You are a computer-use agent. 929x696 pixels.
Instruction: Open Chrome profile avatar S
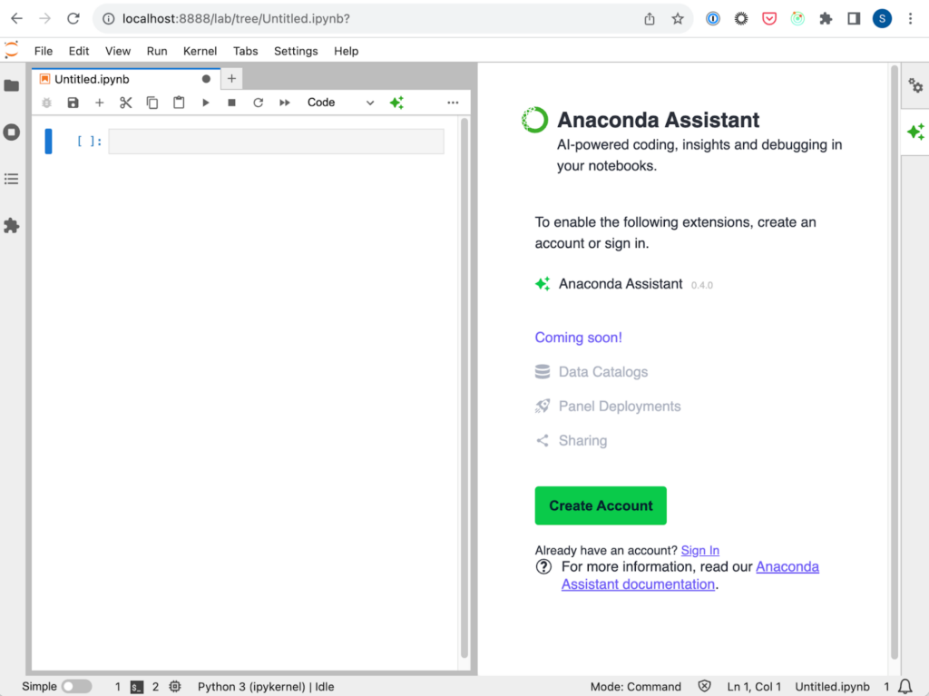(x=882, y=19)
